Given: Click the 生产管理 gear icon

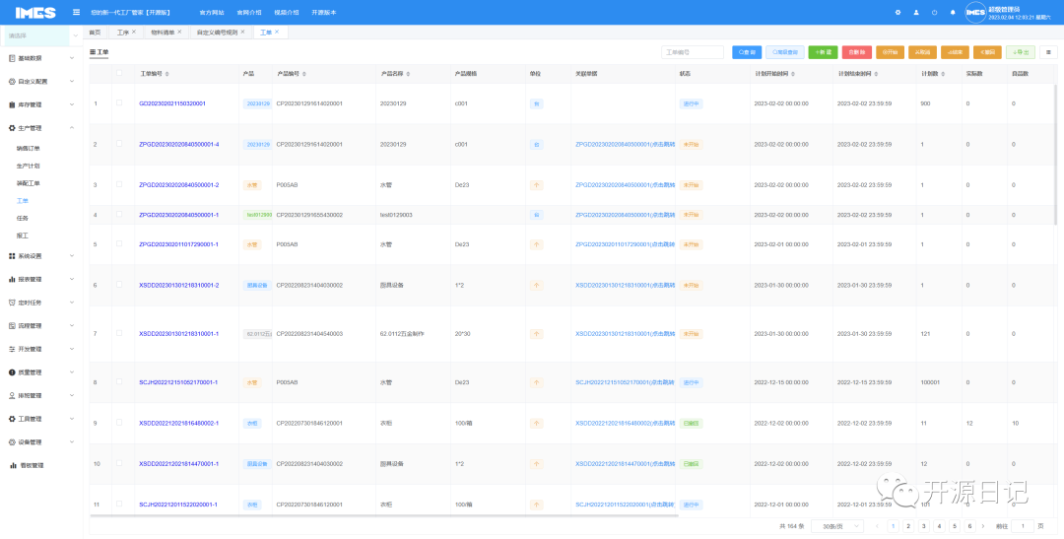Looking at the screenshot, I should [x=12, y=128].
